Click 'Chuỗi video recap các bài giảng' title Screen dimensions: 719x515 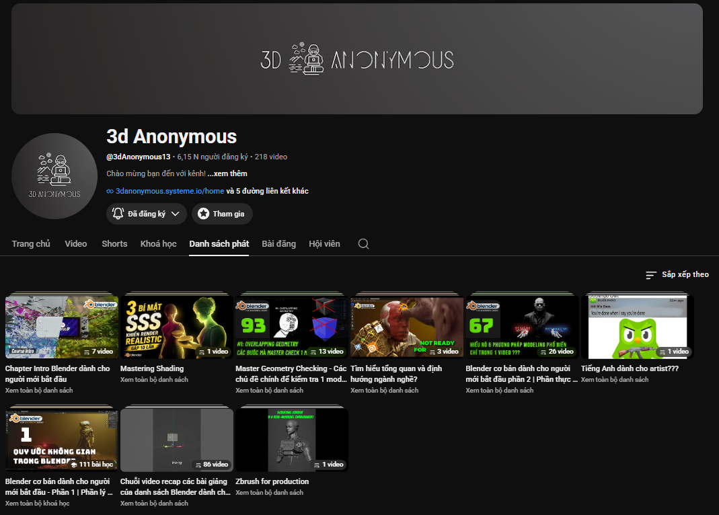[175, 487]
